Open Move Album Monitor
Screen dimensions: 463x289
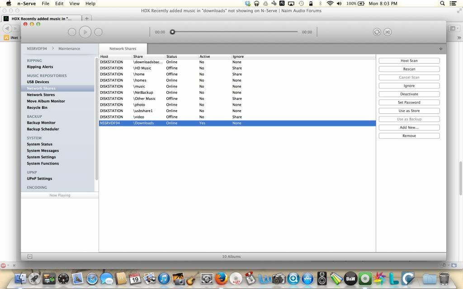(x=46, y=101)
